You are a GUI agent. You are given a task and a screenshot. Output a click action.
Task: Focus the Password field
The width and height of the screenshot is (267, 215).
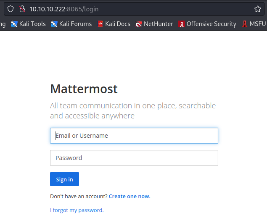click(x=134, y=158)
